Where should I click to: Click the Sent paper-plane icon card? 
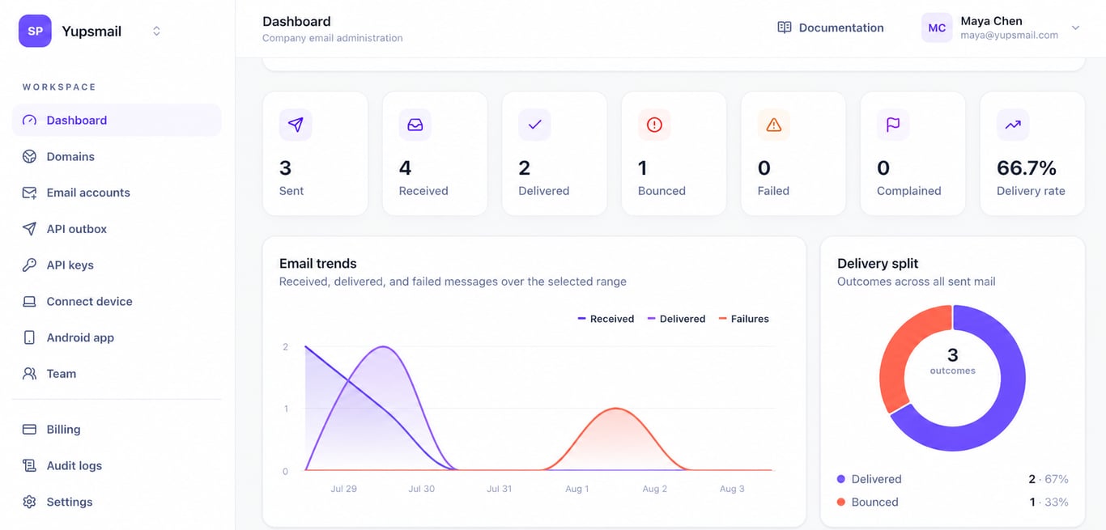click(296, 125)
